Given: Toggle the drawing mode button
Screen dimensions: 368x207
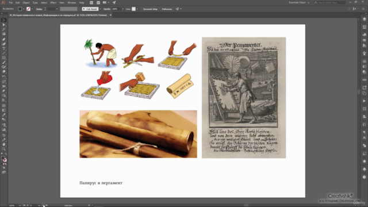Looking at the screenshot, I should (4, 168).
